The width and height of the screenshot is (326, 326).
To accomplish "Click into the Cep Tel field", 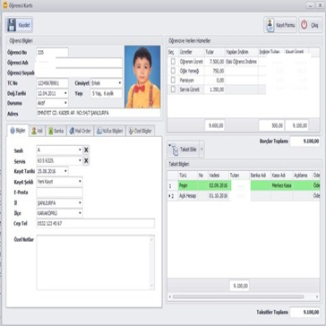I will (96, 223).
